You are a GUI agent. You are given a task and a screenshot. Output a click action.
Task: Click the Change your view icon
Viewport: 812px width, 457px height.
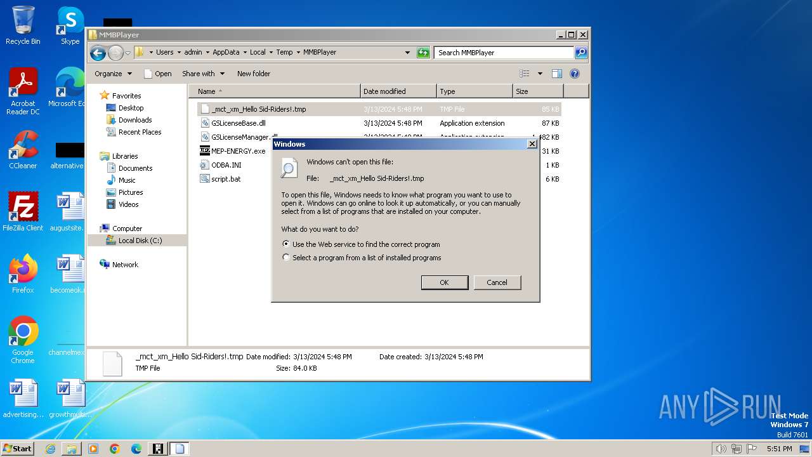(x=525, y=74)
